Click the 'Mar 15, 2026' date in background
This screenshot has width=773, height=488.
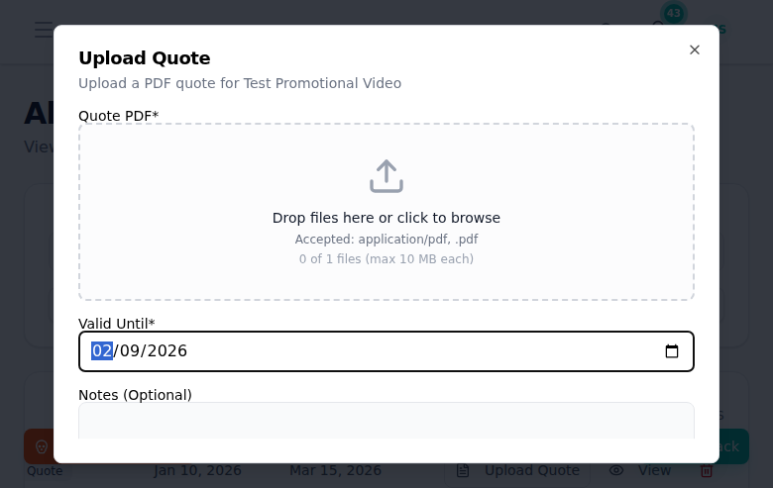(x=335, y=470)
